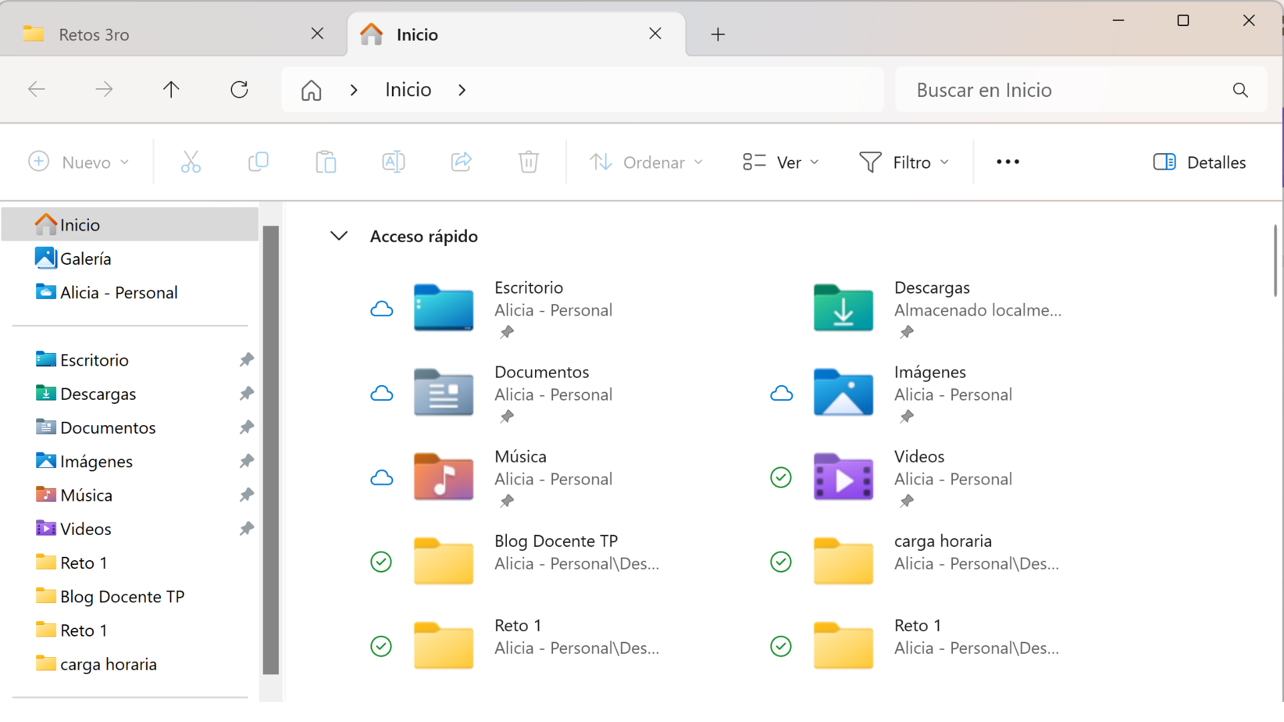This screenshot has width=1284, height=722.
Task: Open the Nuevo dropdown menu
Action: pyautogui.click(x=79, y=162)
